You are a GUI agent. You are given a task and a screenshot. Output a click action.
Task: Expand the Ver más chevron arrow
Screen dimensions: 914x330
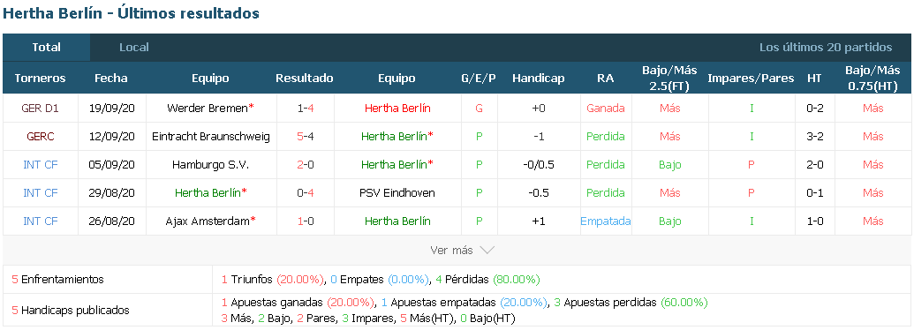point(487,251)
